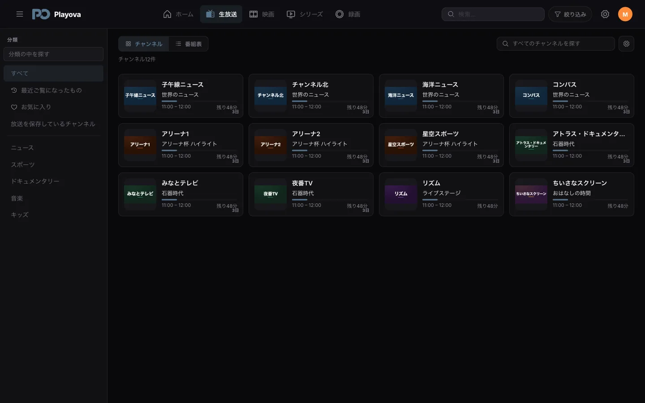Select 生放送 live tab
The height and width of the screenshot is (403, 645).
221,14
